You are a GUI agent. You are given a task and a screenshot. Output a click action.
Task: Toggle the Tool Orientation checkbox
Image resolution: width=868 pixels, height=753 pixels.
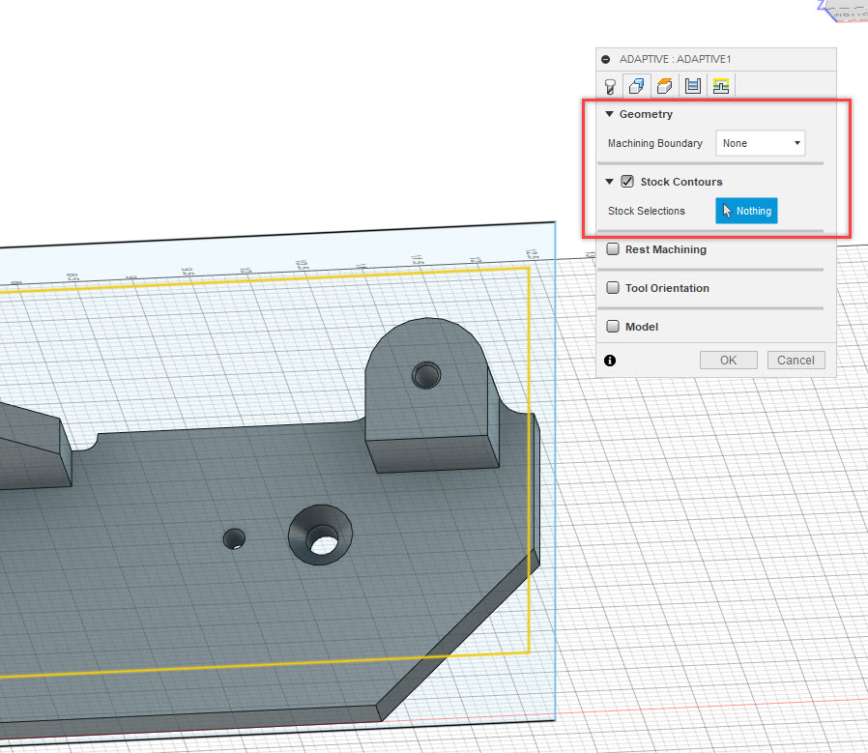tap(613, 287)
